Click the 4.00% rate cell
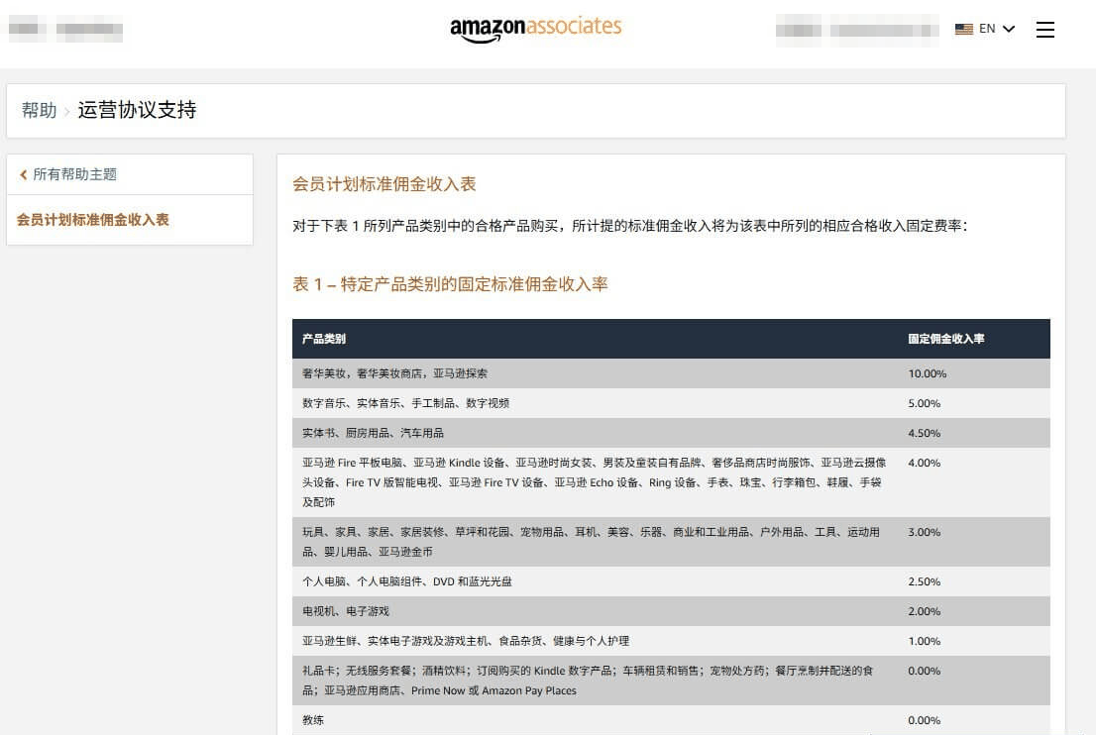Image resolution: width=1096 pixels, height=735 pixels. pos(924,463)
